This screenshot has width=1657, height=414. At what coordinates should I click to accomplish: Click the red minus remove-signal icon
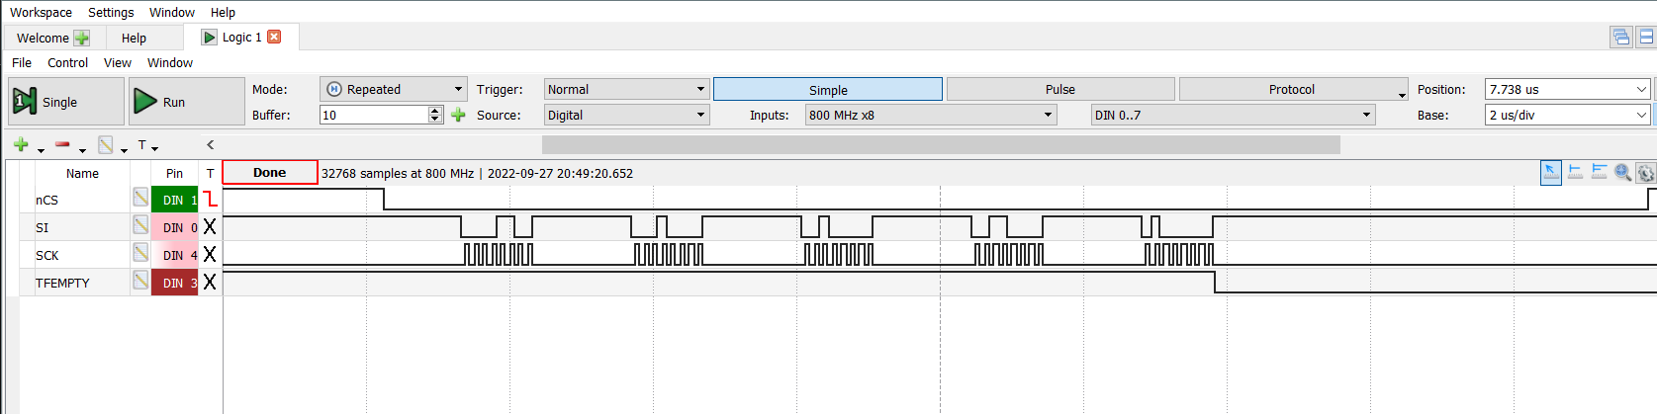(x=62, y=144)
